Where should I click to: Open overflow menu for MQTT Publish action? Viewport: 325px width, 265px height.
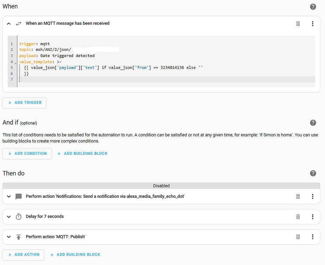click(x=313, y=237)
